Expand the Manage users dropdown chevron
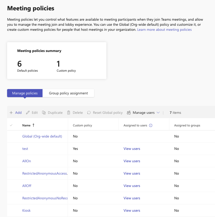215x217 pixels. click(x=158, y=113)
